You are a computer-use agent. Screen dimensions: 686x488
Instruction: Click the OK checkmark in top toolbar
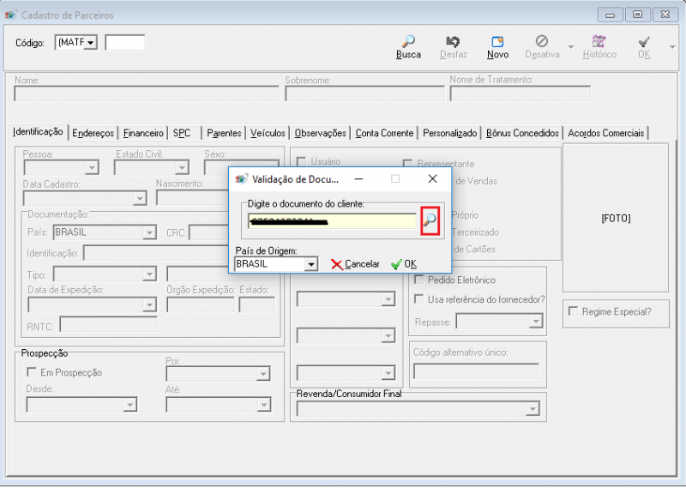(x=644, y=42)
